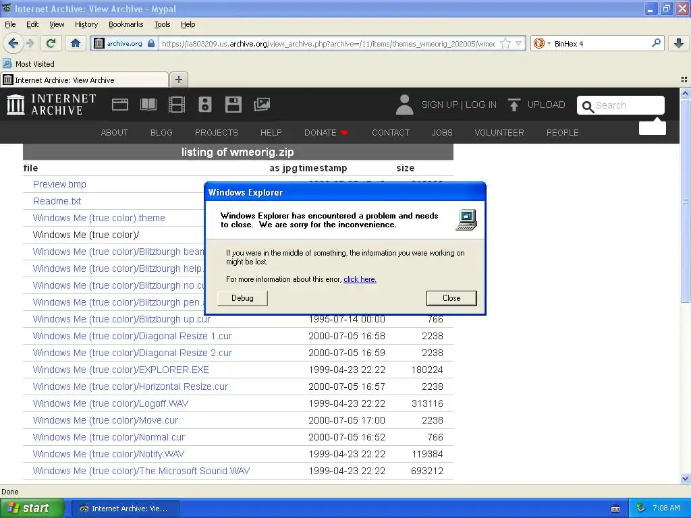Open the CONTACT navigation link

391,133
